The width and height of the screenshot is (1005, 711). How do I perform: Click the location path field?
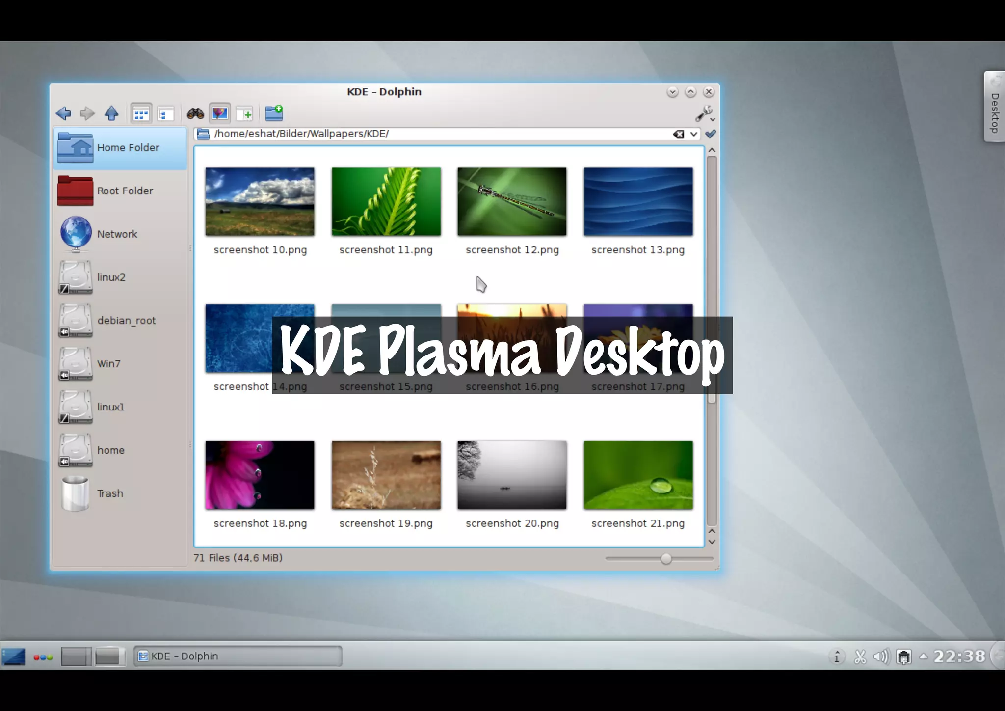441,134
